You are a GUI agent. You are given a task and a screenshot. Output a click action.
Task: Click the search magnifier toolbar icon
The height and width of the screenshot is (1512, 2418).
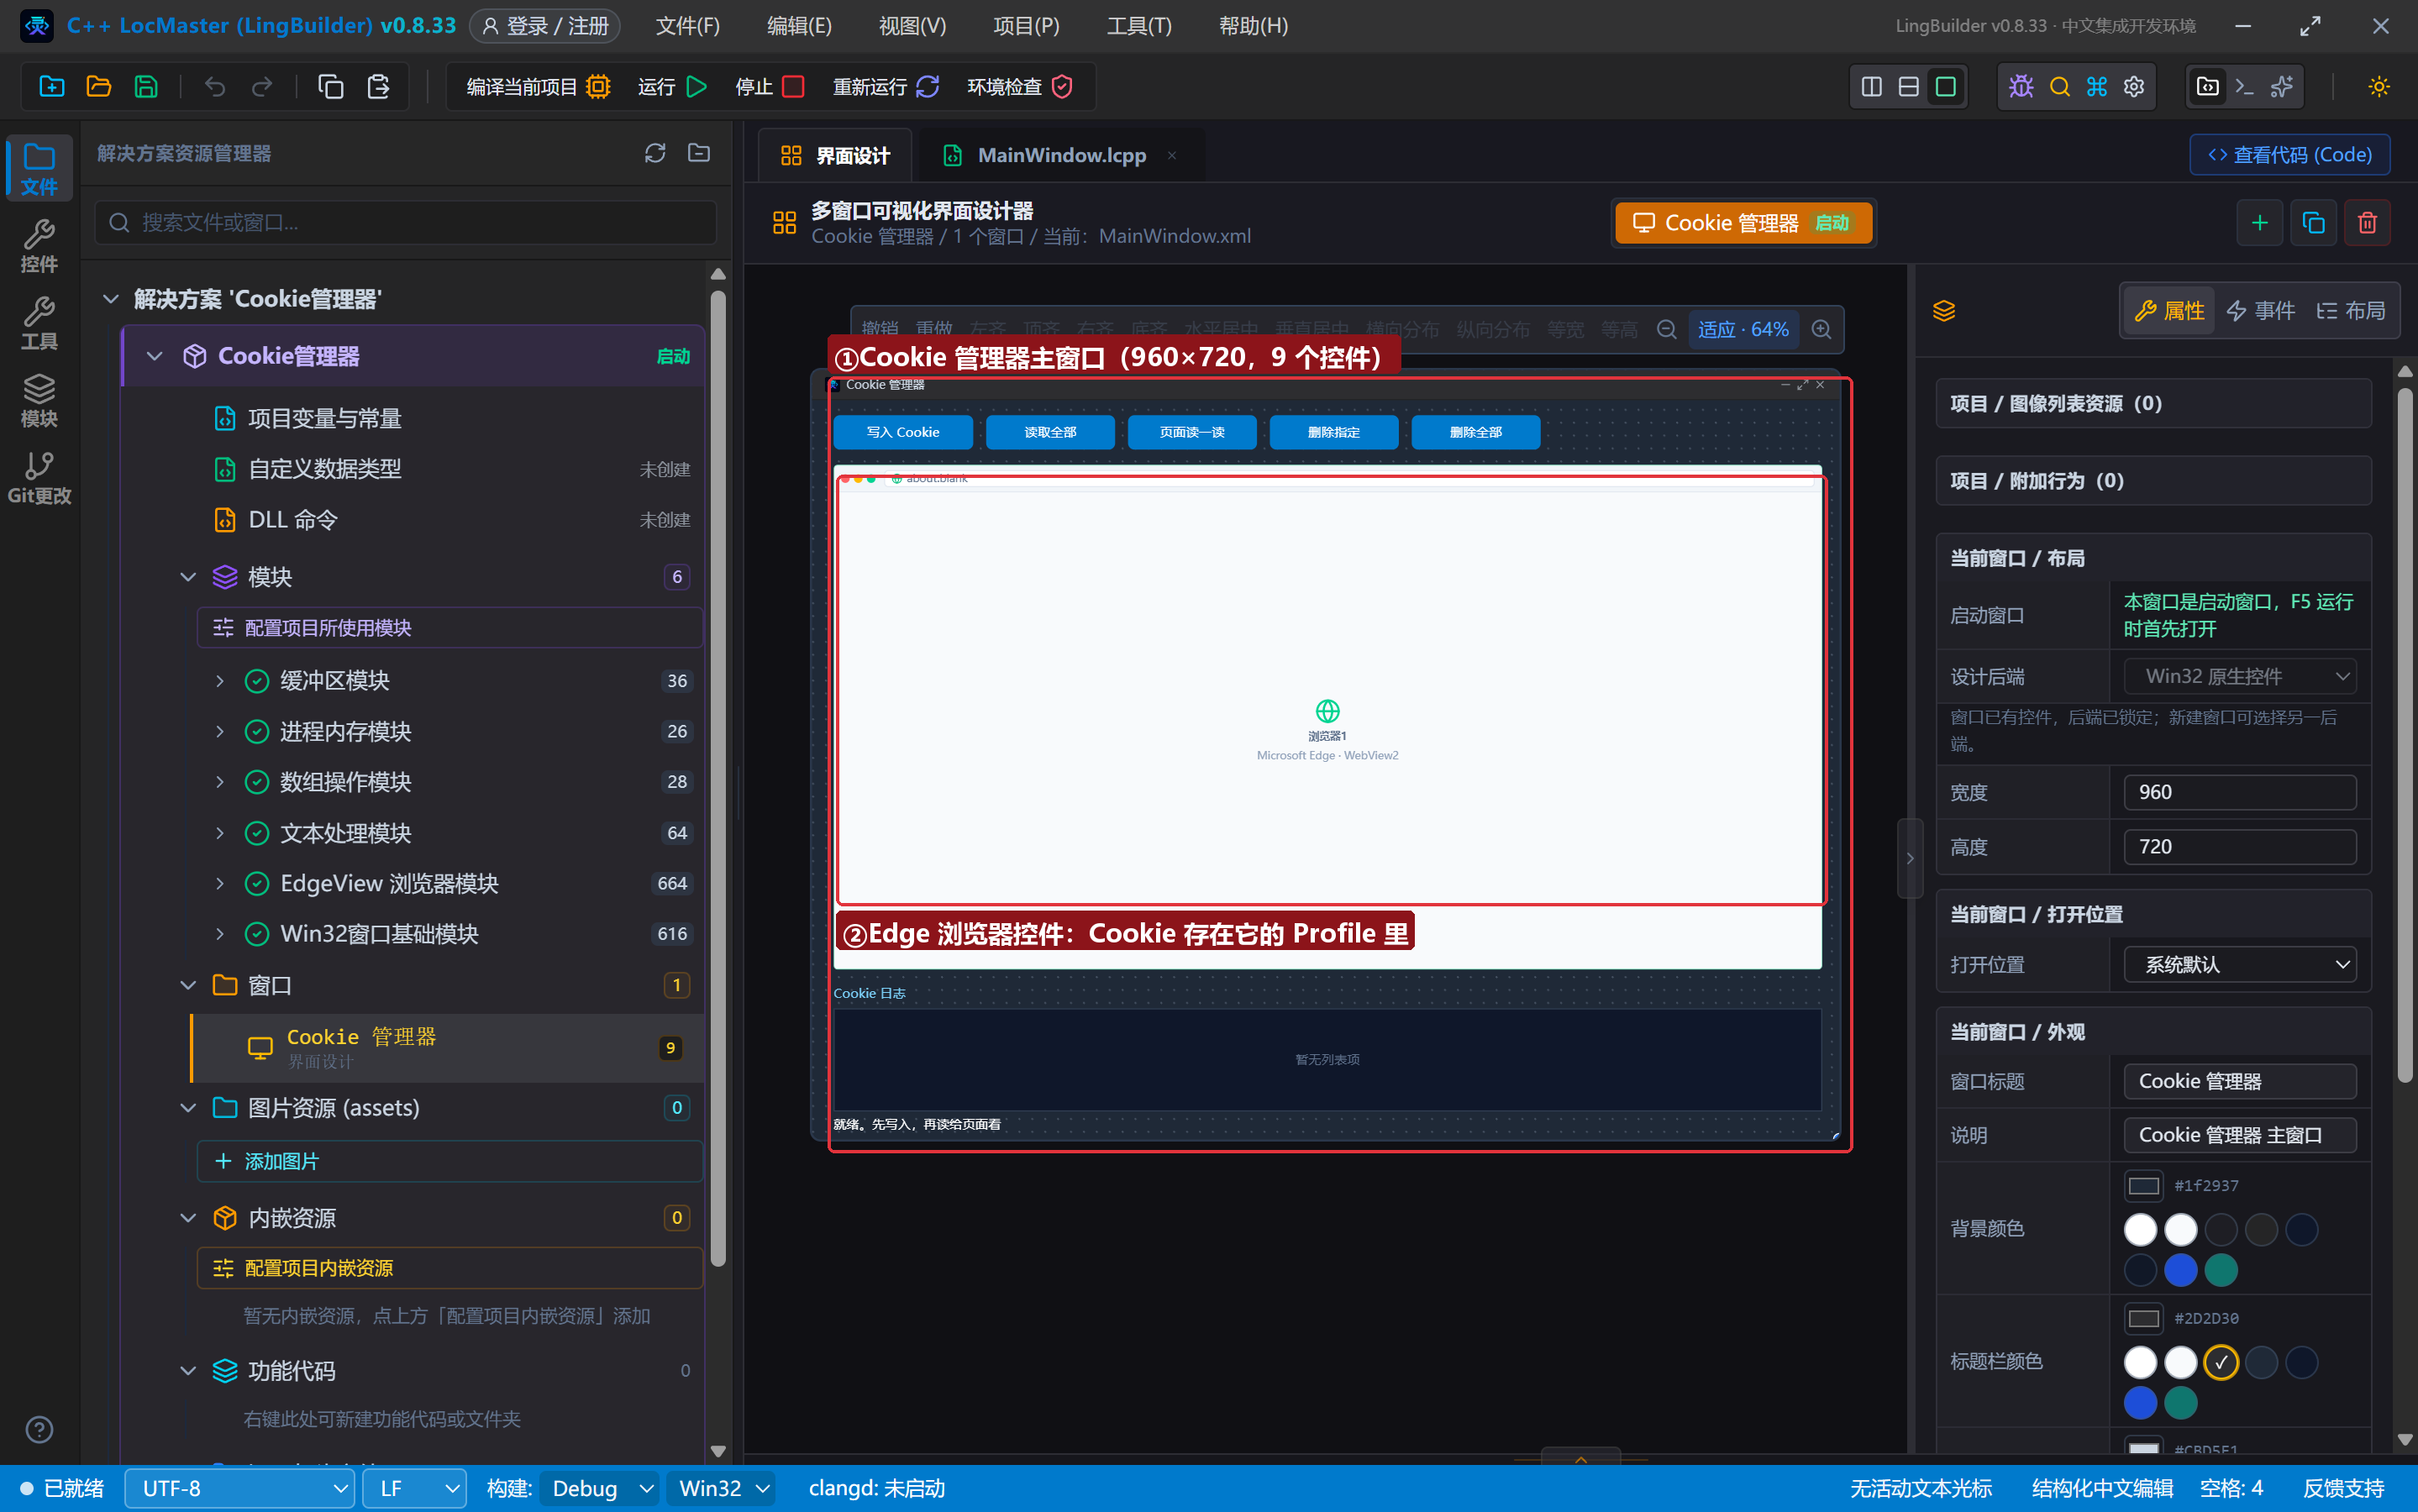[x=2059, y=87]
